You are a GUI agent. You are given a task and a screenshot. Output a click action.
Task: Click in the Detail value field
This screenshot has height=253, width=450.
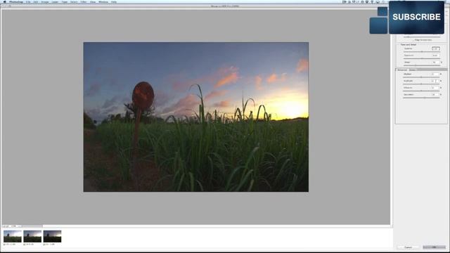[436, 63]
